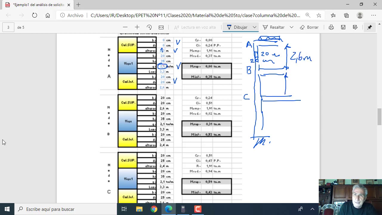
Task: Show hidden system tray icons
Action: [x=312, y=209]
